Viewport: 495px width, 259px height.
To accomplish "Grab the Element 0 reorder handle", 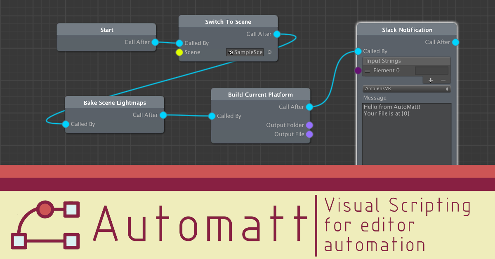I will (x=367, y=71).
